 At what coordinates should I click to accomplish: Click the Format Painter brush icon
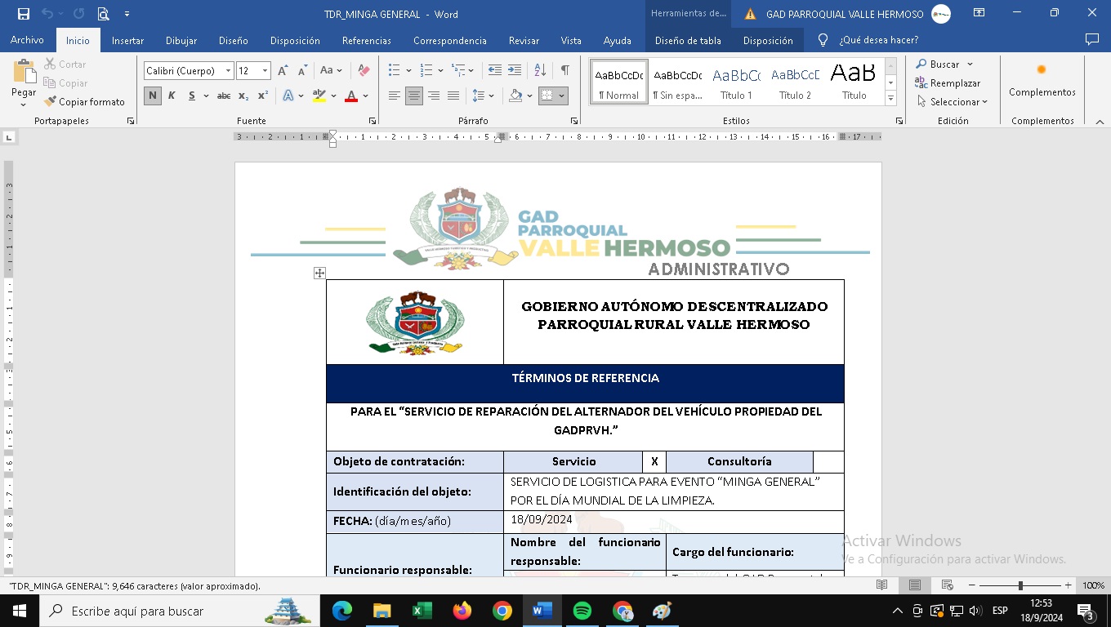pyautogui.click(x=51, y=102)
